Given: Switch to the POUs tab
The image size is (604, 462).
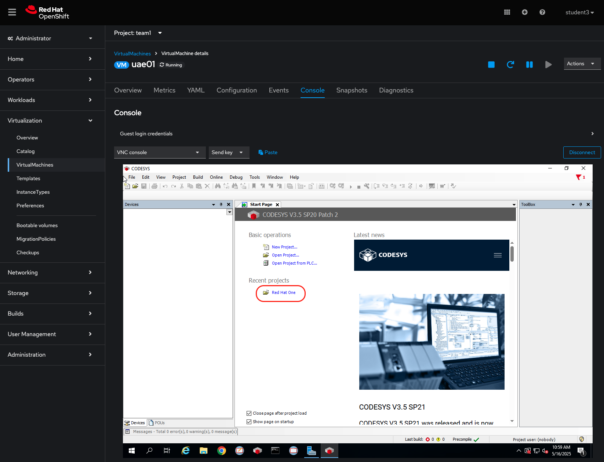Looking at the screenshot, I should click(x=157, y=423).
